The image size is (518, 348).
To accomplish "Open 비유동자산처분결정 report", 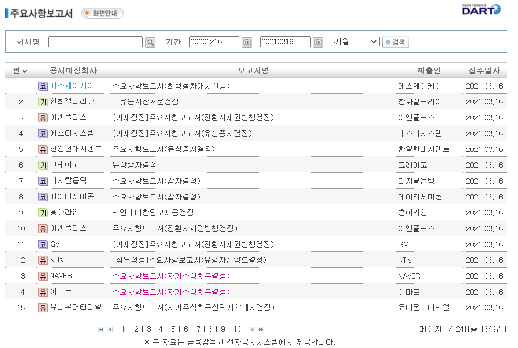I will pyautogui.click(x=146, y=101).
